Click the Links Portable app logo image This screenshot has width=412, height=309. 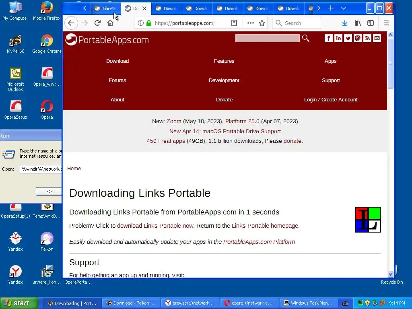368,220
